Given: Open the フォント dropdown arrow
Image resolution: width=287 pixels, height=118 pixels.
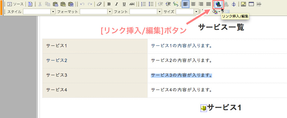Looking at the screenshot, I should point(160,12).
